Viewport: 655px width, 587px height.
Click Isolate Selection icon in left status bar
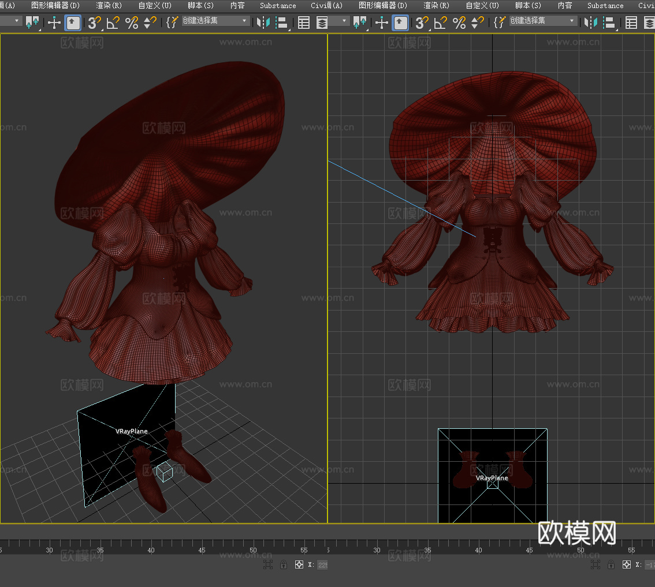268,565
